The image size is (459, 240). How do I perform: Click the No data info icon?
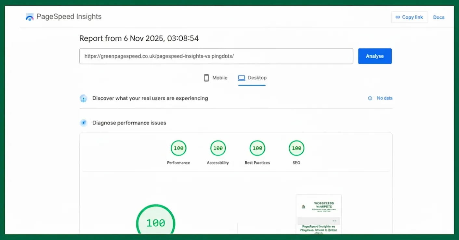[x=370, y=98]
